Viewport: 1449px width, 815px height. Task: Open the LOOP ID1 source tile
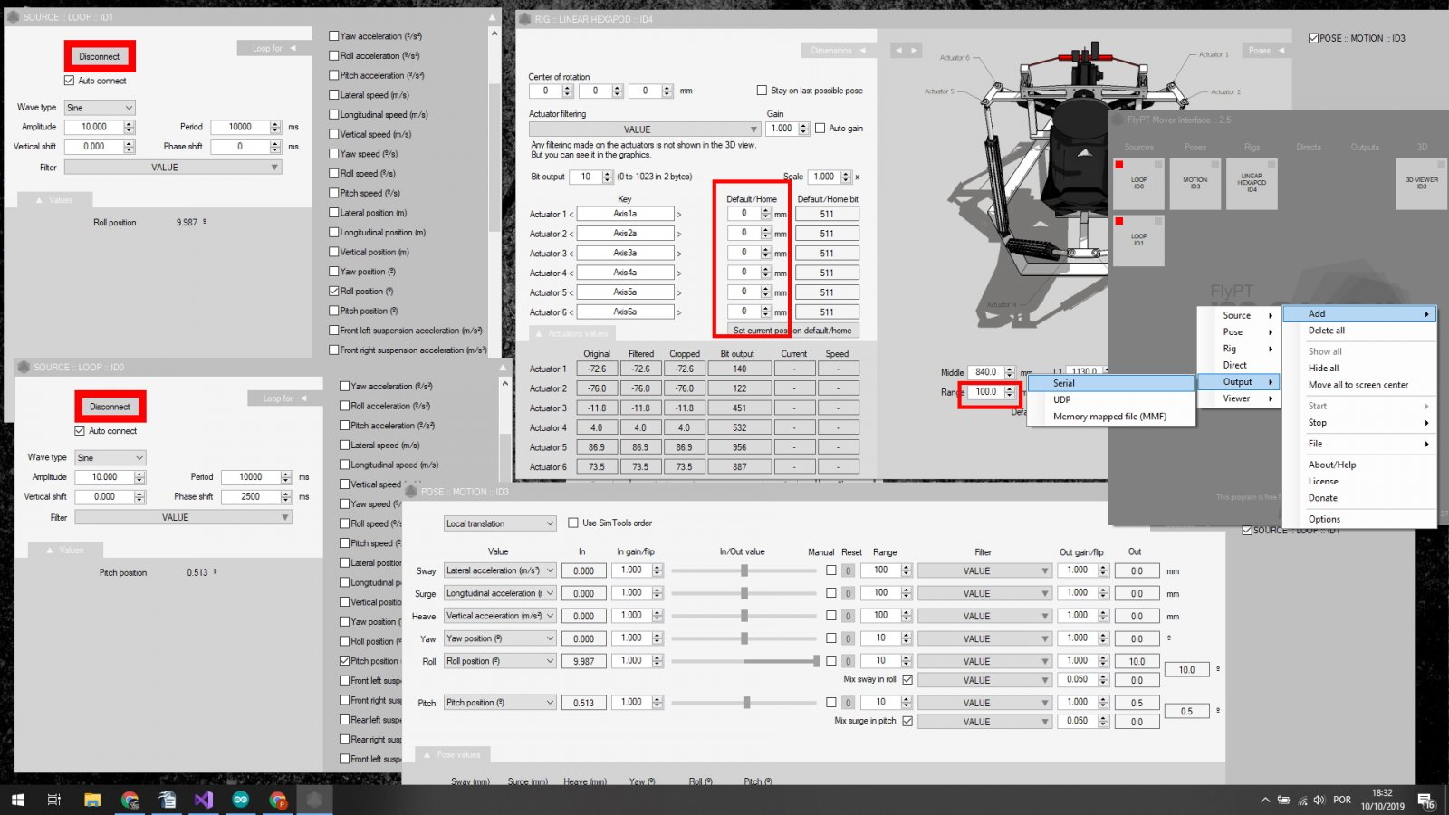click(x=1138, y=241)
